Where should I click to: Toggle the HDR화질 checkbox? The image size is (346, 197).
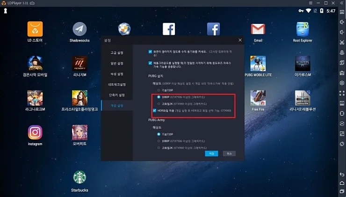click(154, 110)
